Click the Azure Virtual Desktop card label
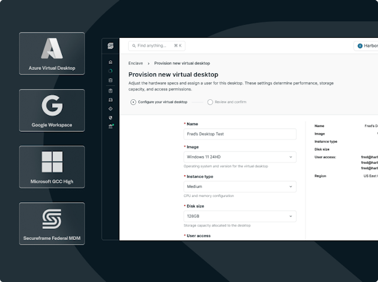The image size is (378, 282). (52, 68)
